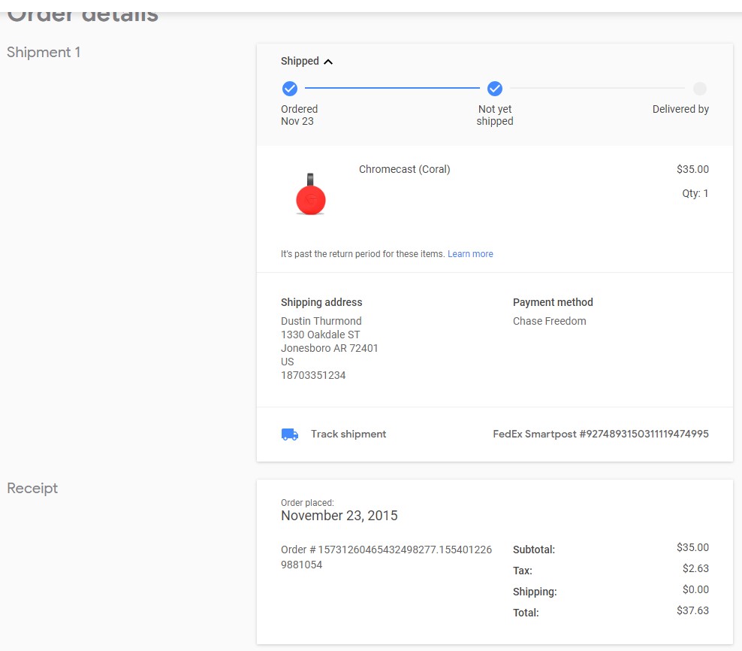742x651 pixels.
Task: Click the November 23, 2015 order date
Action: (x=339, y=516)
